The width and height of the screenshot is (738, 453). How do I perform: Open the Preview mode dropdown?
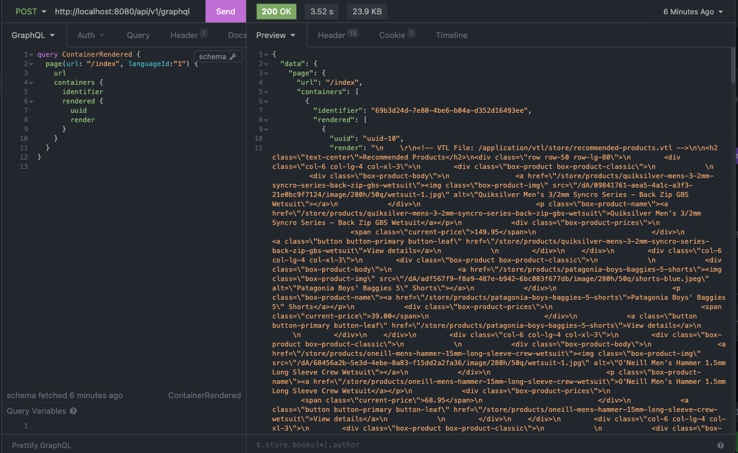tap(276, 35)
